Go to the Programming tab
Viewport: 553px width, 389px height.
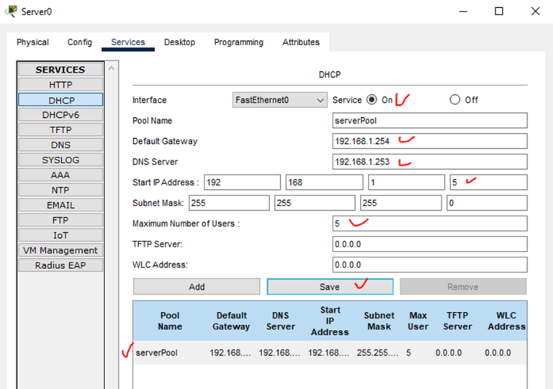(x=239, y=42)
